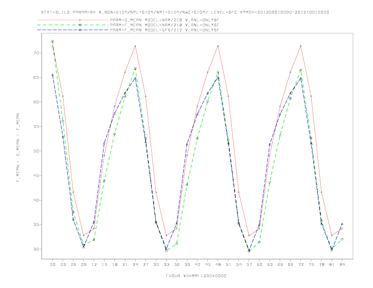Click the blue dashed legend line sample
373x288 pixels.
click(73, 30)
